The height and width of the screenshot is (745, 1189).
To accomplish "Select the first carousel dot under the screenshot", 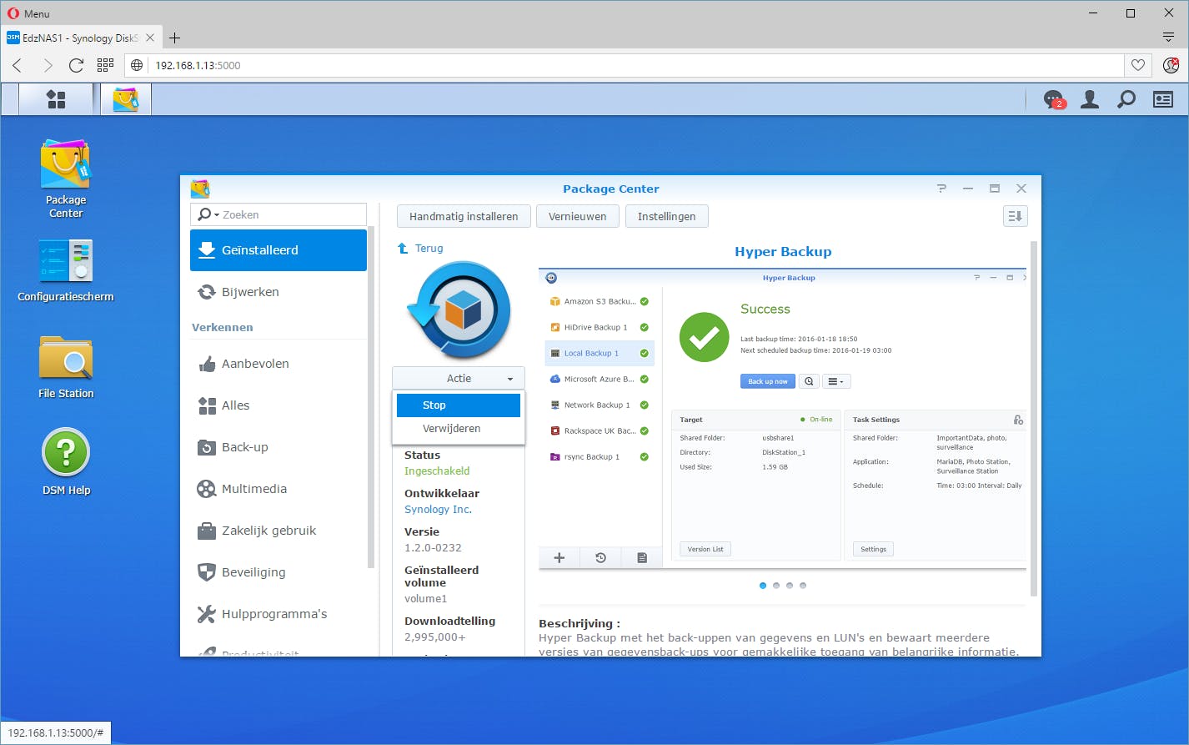I will 763,586.
